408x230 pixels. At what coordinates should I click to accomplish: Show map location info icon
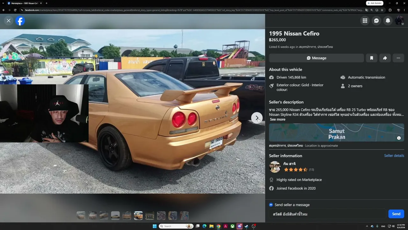pyautogui.click(x=399, y=138)
